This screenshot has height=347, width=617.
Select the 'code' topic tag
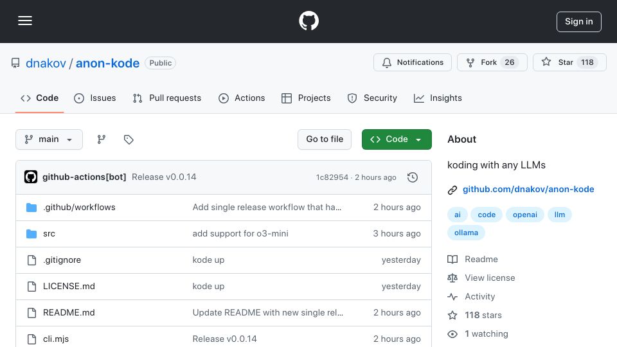coord(487,215)
